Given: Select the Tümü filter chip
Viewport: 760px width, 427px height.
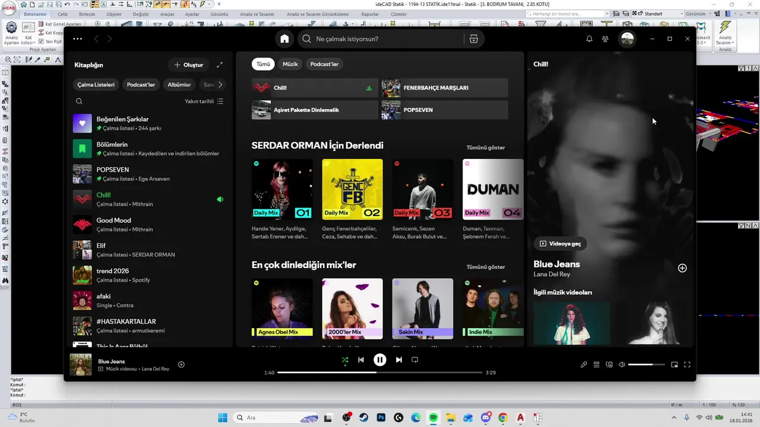Looking at the screenshot, I should point(263,64).
